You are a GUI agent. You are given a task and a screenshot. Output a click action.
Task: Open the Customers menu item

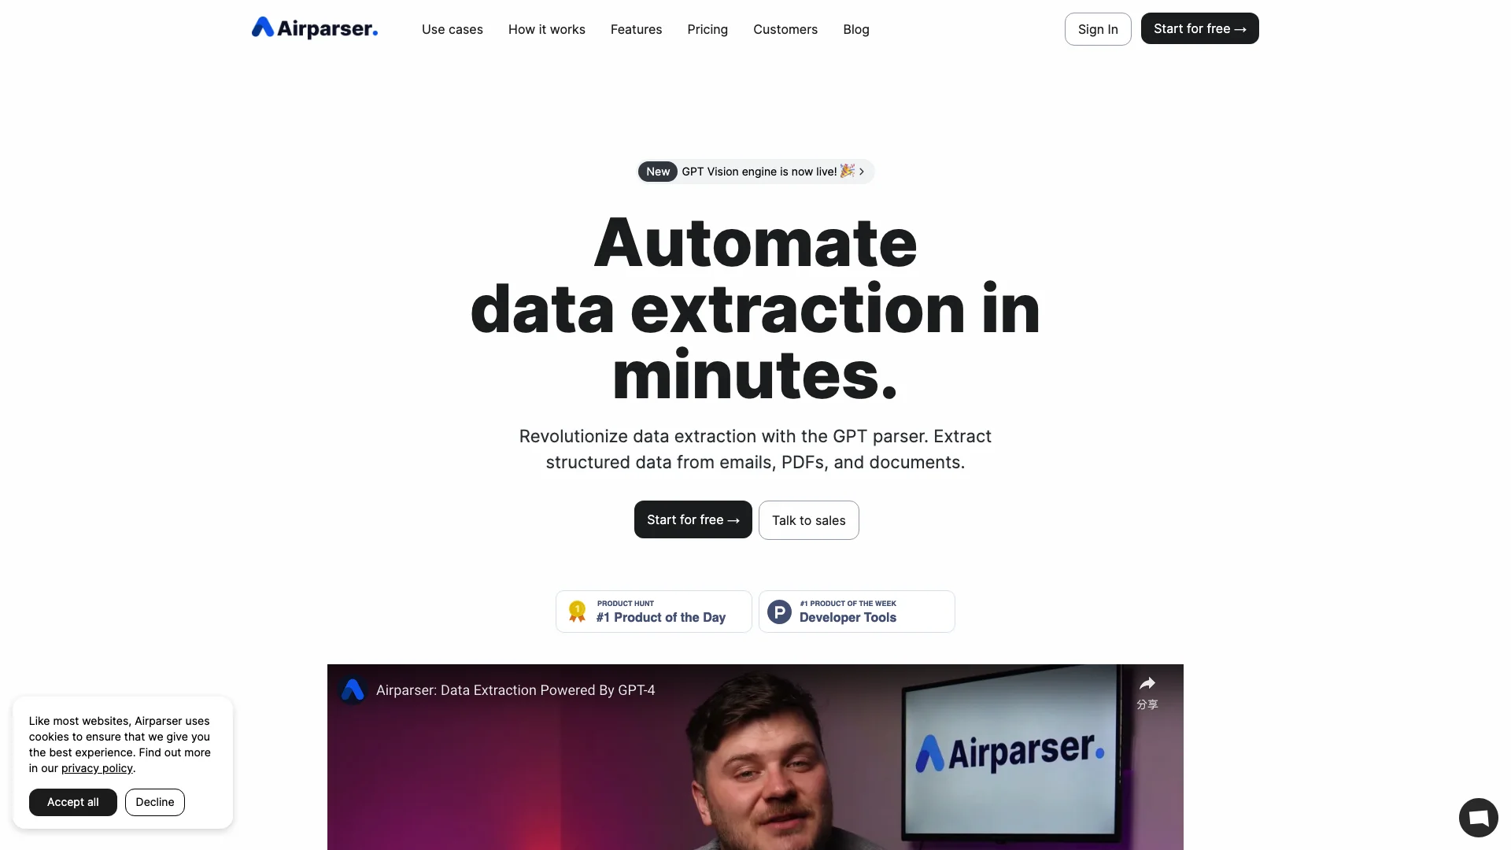point(785,29)
